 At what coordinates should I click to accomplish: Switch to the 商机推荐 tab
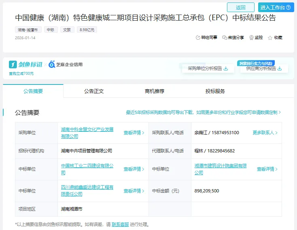[155, 91]
